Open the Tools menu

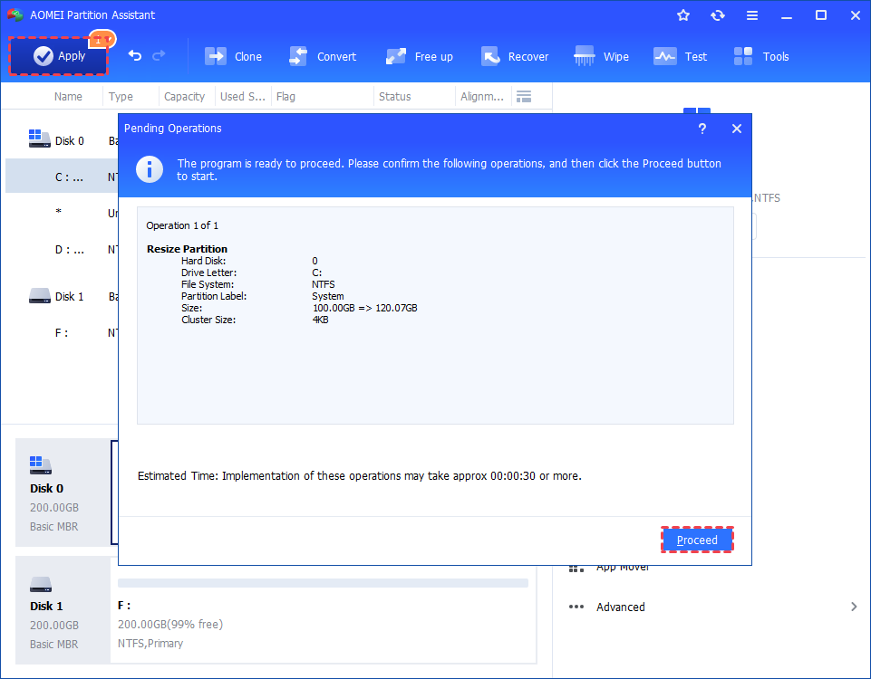(x=761, y=56)
